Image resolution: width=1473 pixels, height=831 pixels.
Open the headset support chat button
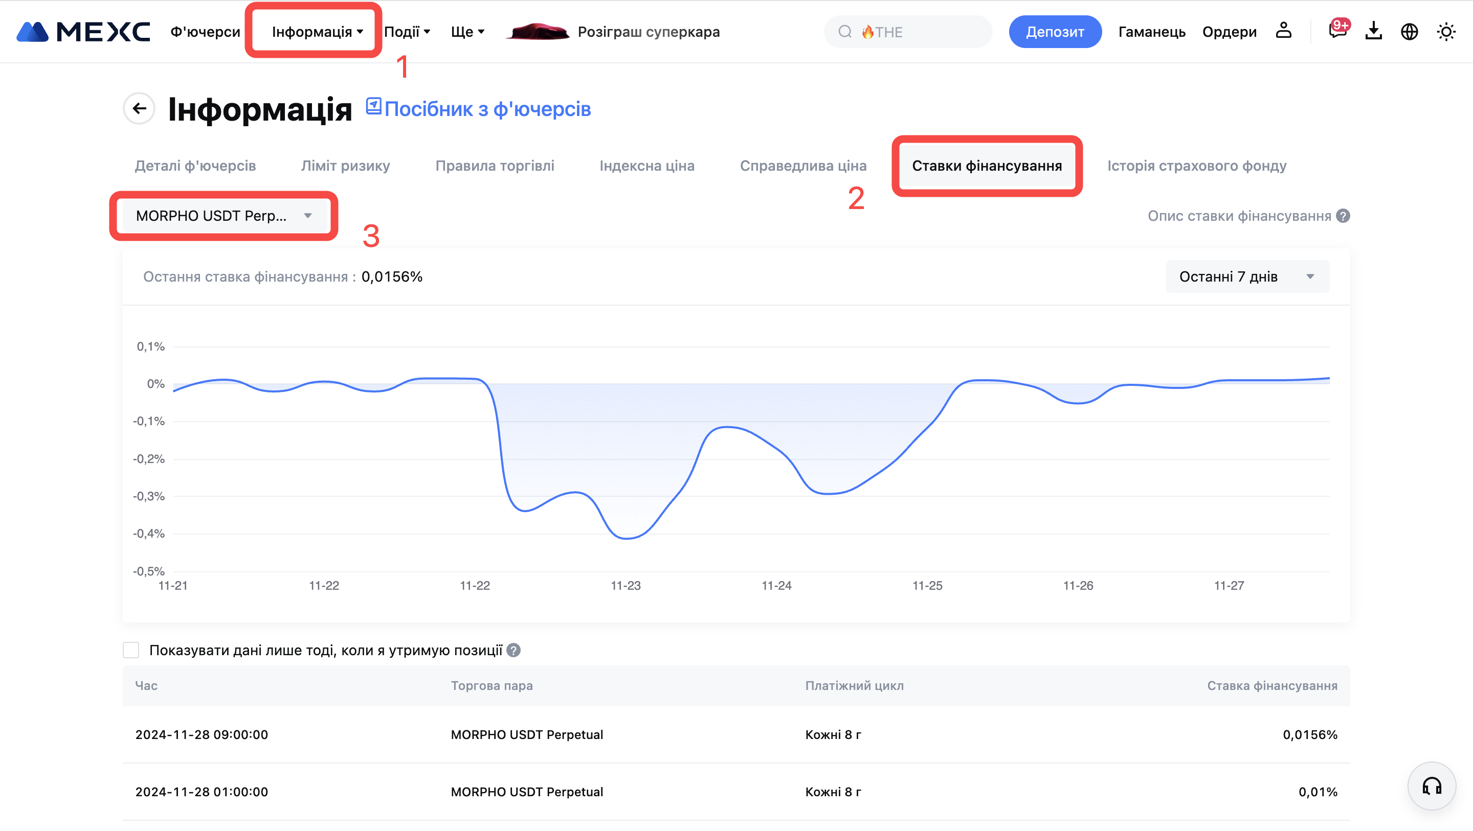point(1431,787)
